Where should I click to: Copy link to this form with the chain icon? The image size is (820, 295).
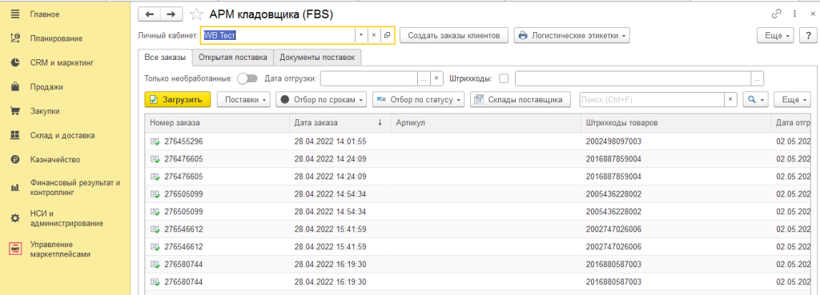coord(777,14)
